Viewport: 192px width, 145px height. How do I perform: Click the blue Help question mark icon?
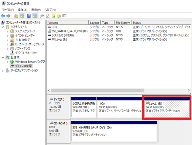[x=29, y=16]
